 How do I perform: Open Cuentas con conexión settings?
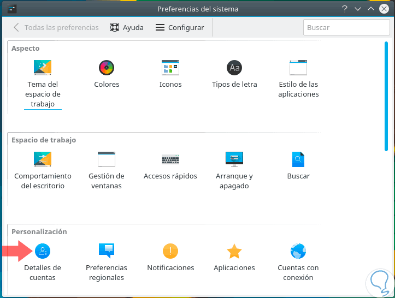(298, 252)
